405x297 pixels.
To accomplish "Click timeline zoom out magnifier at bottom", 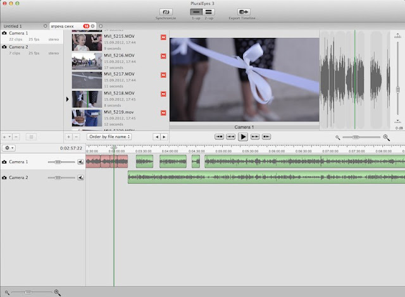I will pos(7,293).
